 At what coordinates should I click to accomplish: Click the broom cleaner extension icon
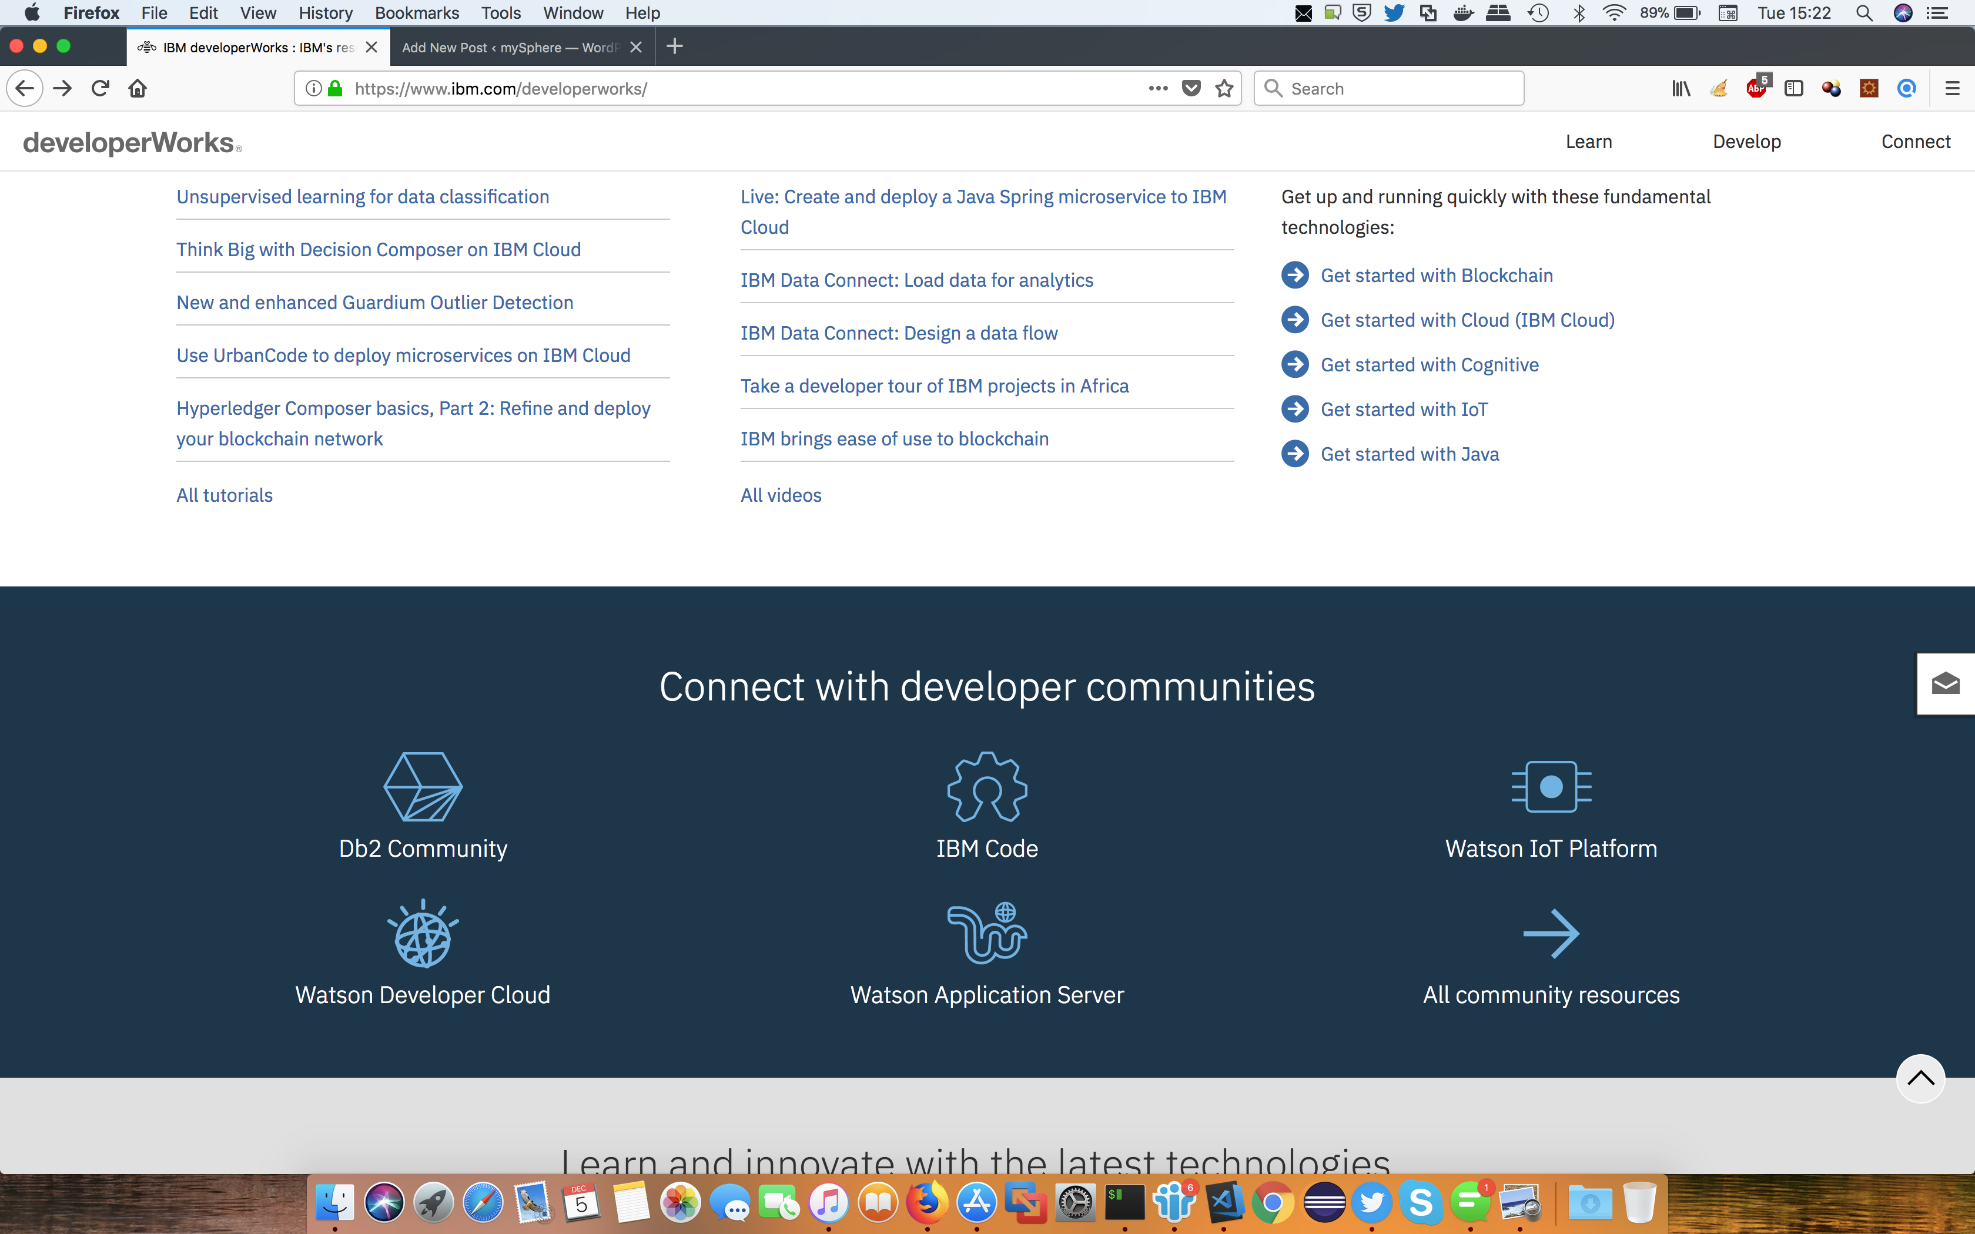pos(1719,88)
